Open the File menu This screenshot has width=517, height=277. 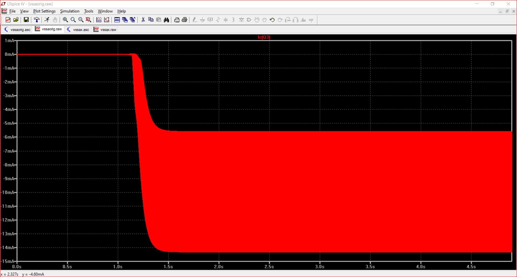[x=12, y=11]
